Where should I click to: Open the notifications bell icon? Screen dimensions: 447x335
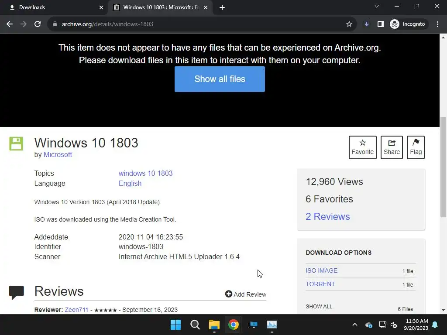[x=435, y=325]
